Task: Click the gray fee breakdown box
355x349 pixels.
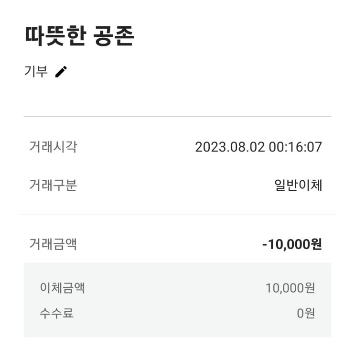Action: coord(178,300)
